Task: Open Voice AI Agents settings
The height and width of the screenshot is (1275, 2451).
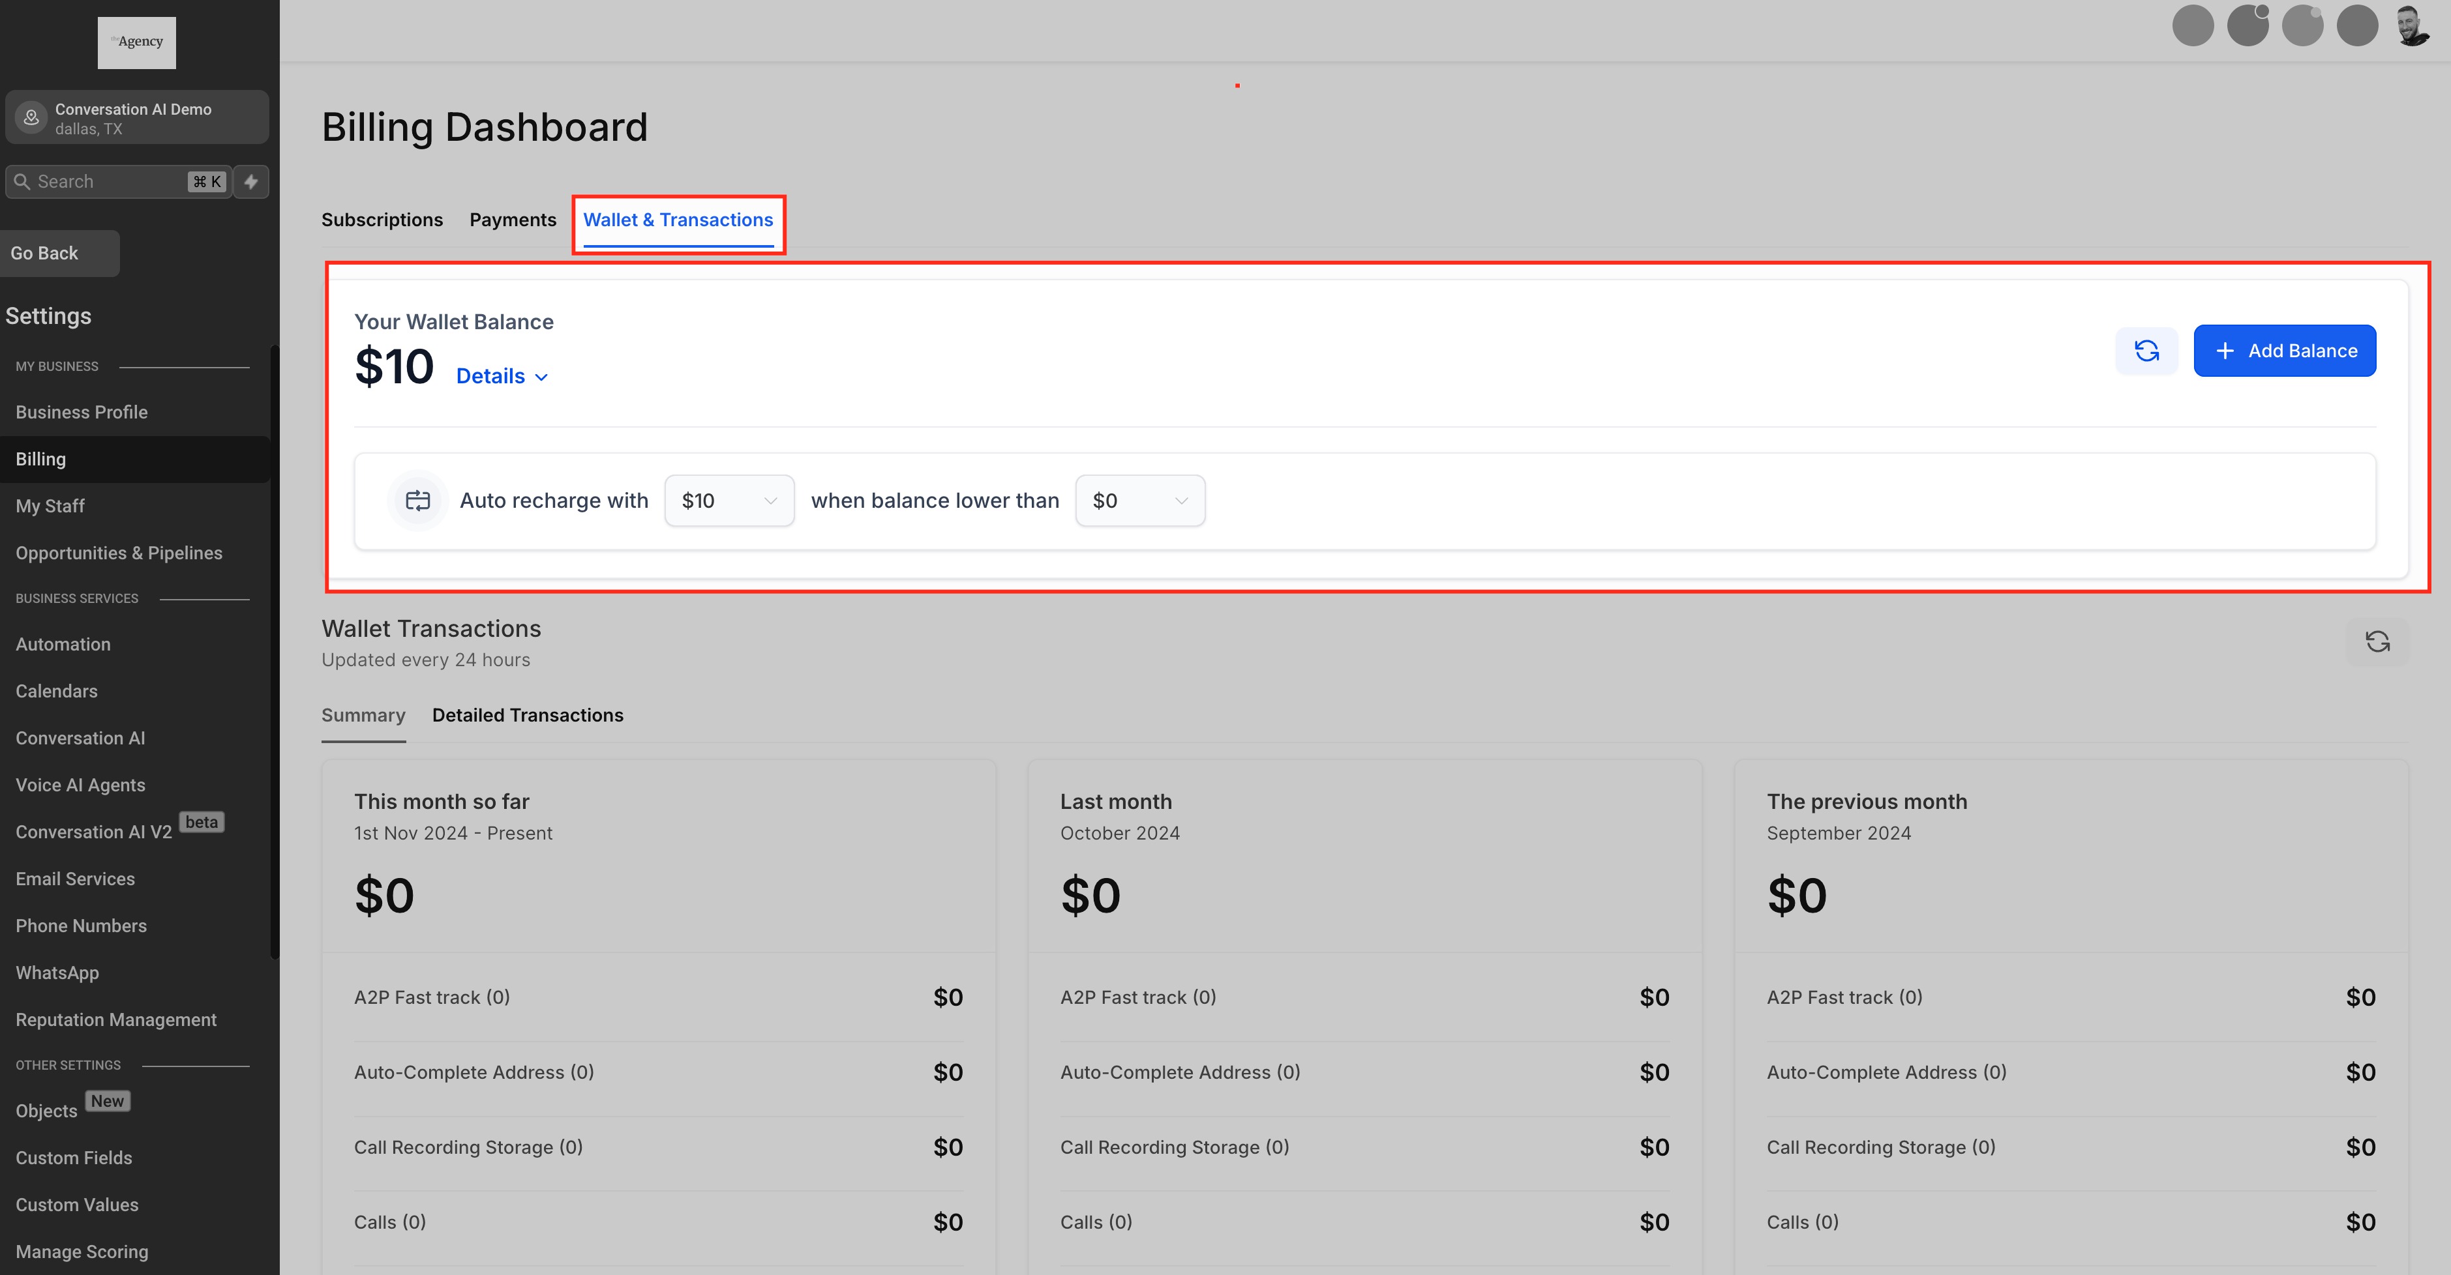Action: (x=81, y=785)
